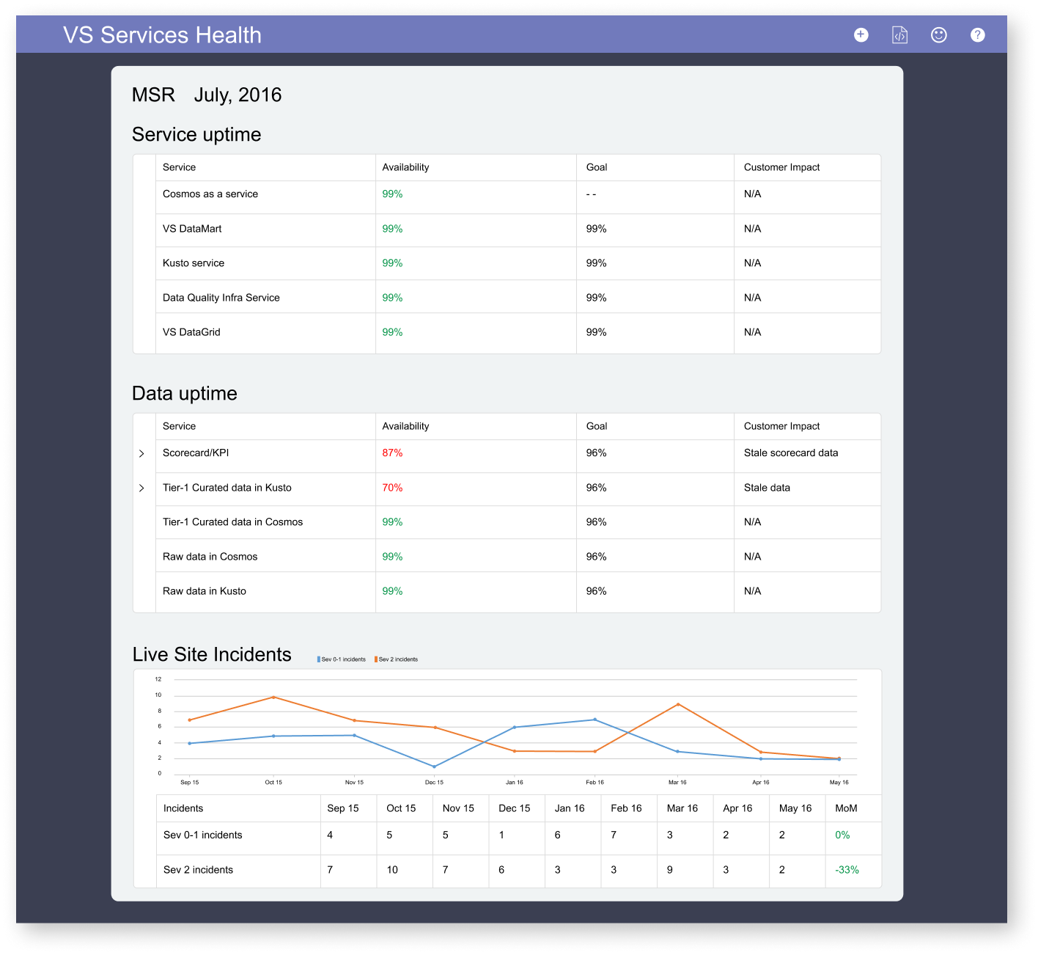Click the smiley feedback icon
Viewport: 1038px width, 955px height.
pyautogui.click(x=939, y=34)
